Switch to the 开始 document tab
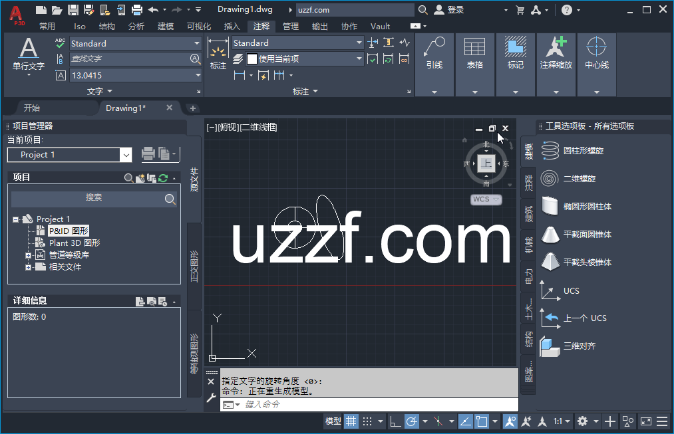Image resolution: width=674 pixels, height=434 pixels. coord(32,108)
